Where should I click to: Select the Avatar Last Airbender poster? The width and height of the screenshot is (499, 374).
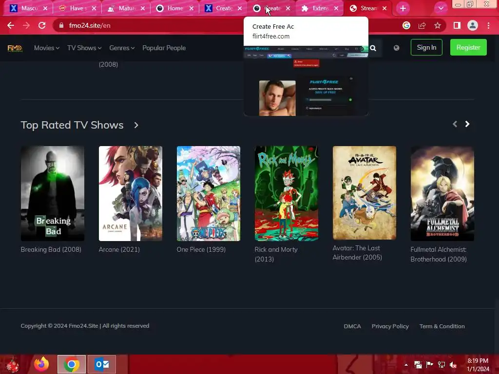pos(365,193)
